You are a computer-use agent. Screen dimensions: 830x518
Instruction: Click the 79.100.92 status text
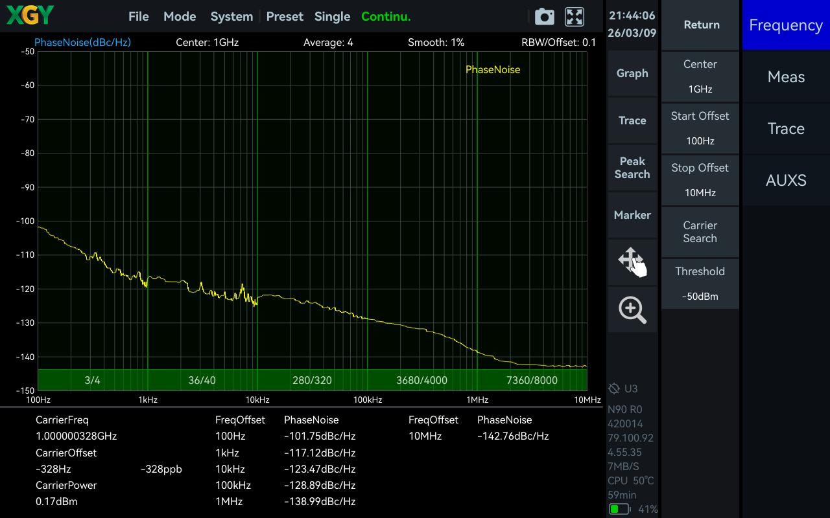tap(630, 438)
